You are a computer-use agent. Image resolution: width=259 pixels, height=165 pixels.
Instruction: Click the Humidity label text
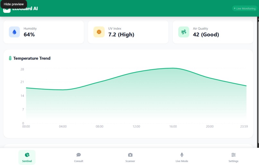click(x=30, y=28)
